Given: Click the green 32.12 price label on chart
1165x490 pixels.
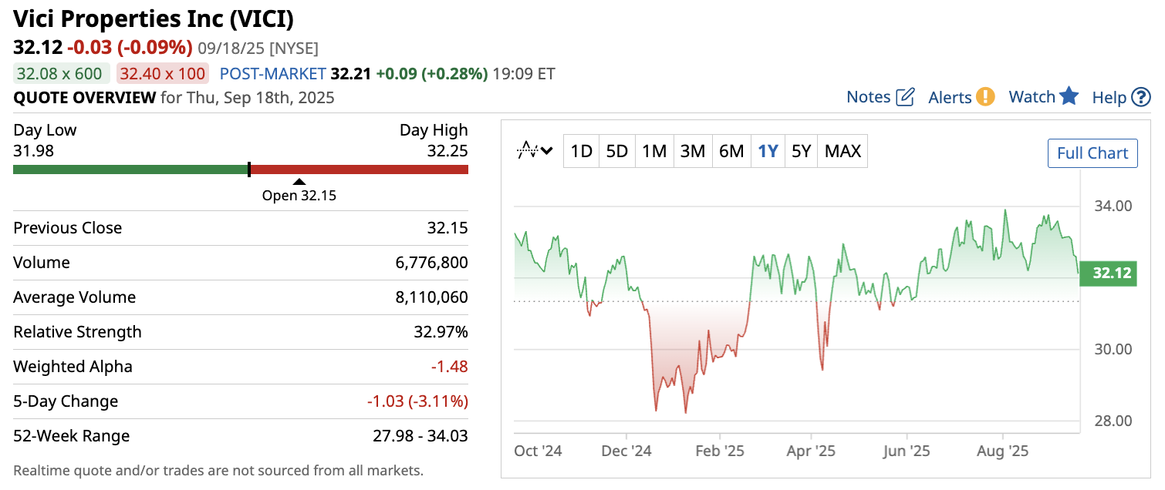Looking at the screenshot, I should point(1109,274).
